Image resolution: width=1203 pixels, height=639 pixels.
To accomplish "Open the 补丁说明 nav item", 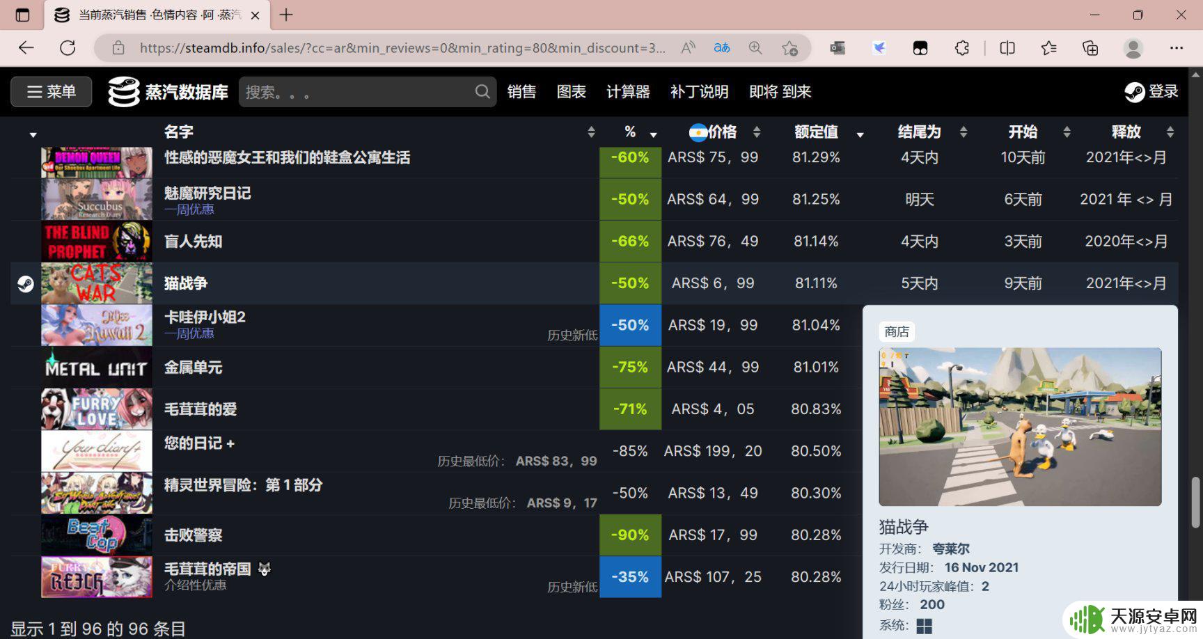I will (x=699, y=92).
